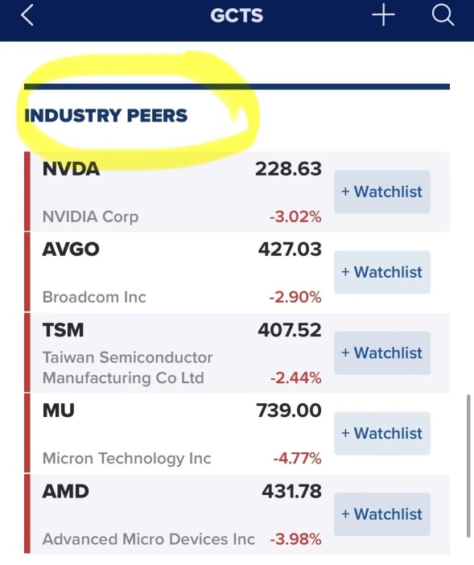474x565 pixels.
Task: Add TSM to Watchlist
Action: 382,353
